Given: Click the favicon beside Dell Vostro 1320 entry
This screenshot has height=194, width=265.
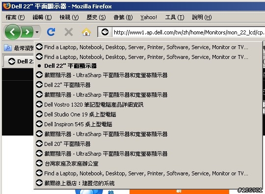Looking at the screenshot, I should click(x=39, y=104).
